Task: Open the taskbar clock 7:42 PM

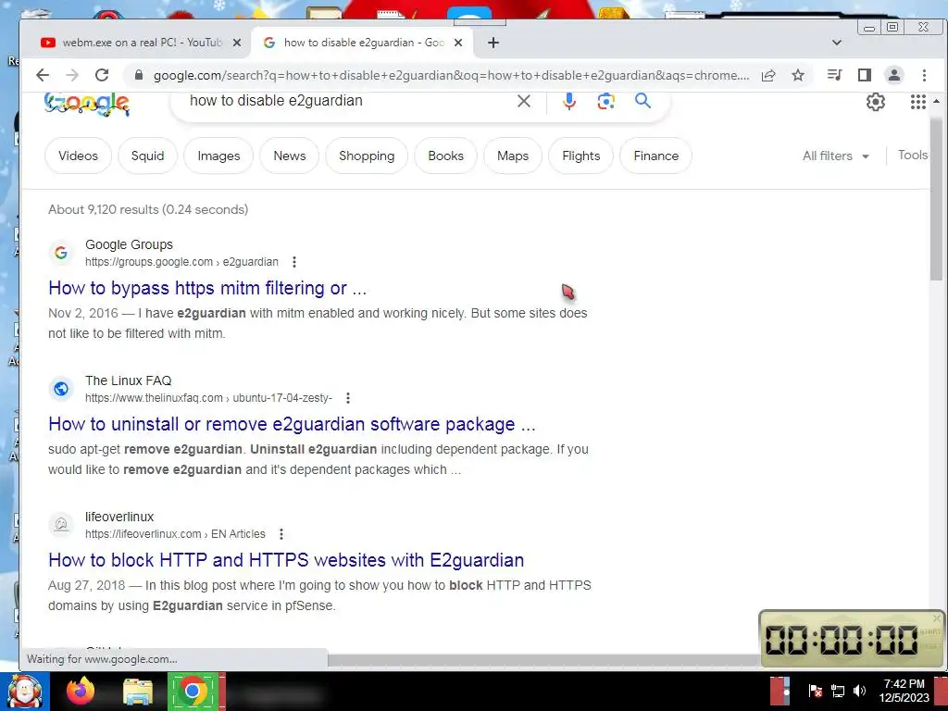Action: click(x=904, y=691)
